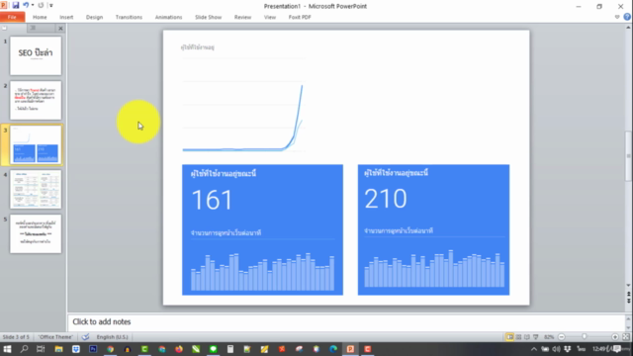The width and height of the screenshot is (633, 356).
Task: Open the Undo history dropdown arrow
Action: pyautogui.click(x=33, y=5)
